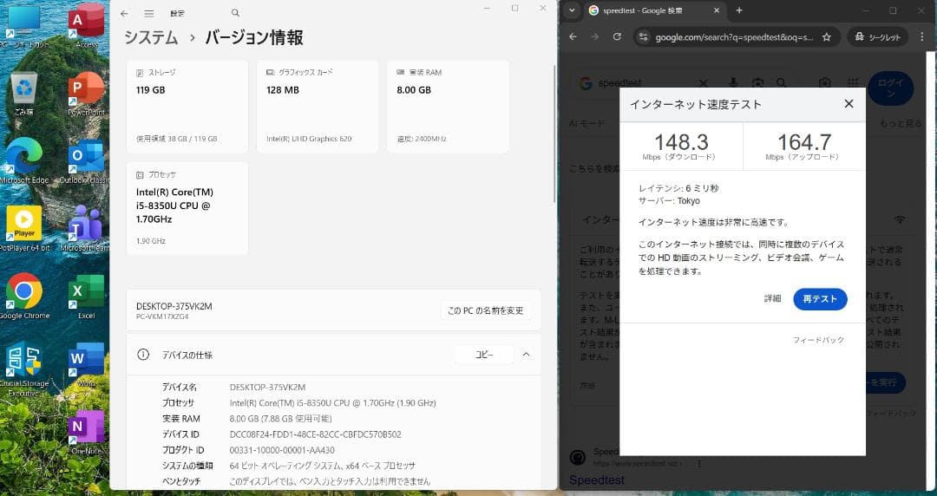This screenshot has height=496, width=937.
Task: Open the Access desktop shortcut
Action: [87, 25]
